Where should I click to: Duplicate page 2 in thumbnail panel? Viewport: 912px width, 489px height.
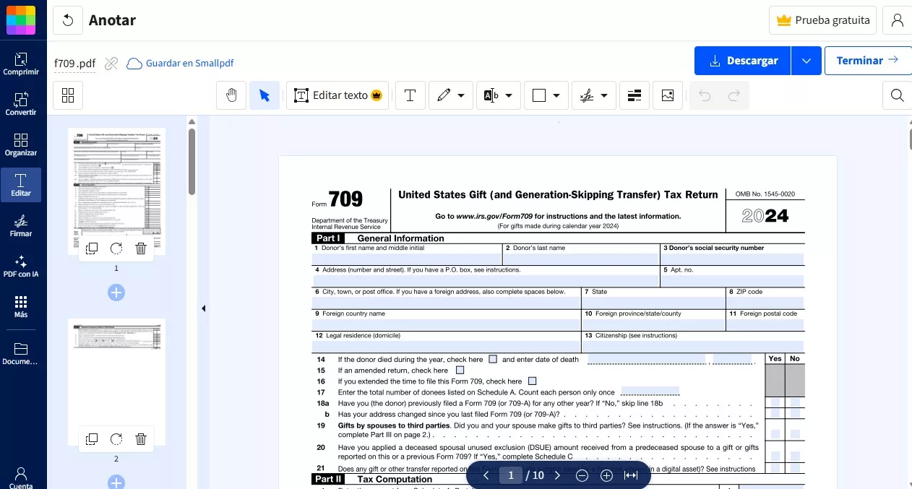pyautogui.click(x=92, y=439)
